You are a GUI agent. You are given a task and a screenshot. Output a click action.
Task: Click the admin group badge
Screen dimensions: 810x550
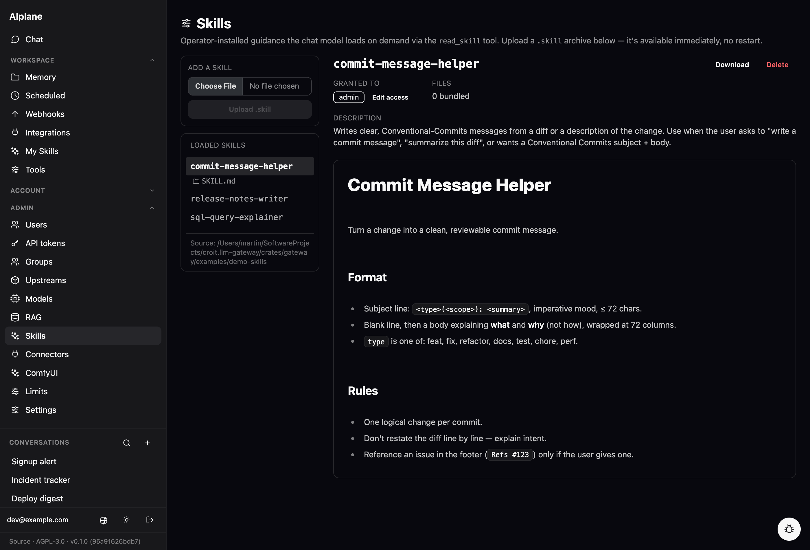click(349, 97)
